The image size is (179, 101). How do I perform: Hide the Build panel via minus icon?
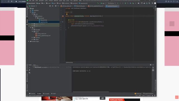(153, 65)
